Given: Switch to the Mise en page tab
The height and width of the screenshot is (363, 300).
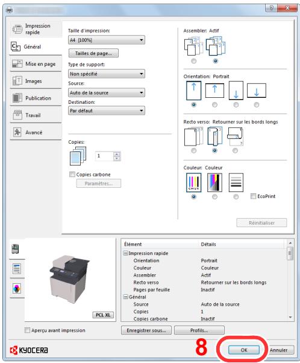Looking at the screenshot, I should (36, 64).
